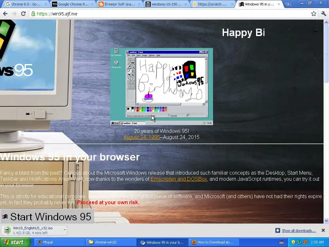The height and width of the screenshot is (247, 329).
Task: Click the 'Proceed at your own risk.' text
Action: [x=108, y=203]
